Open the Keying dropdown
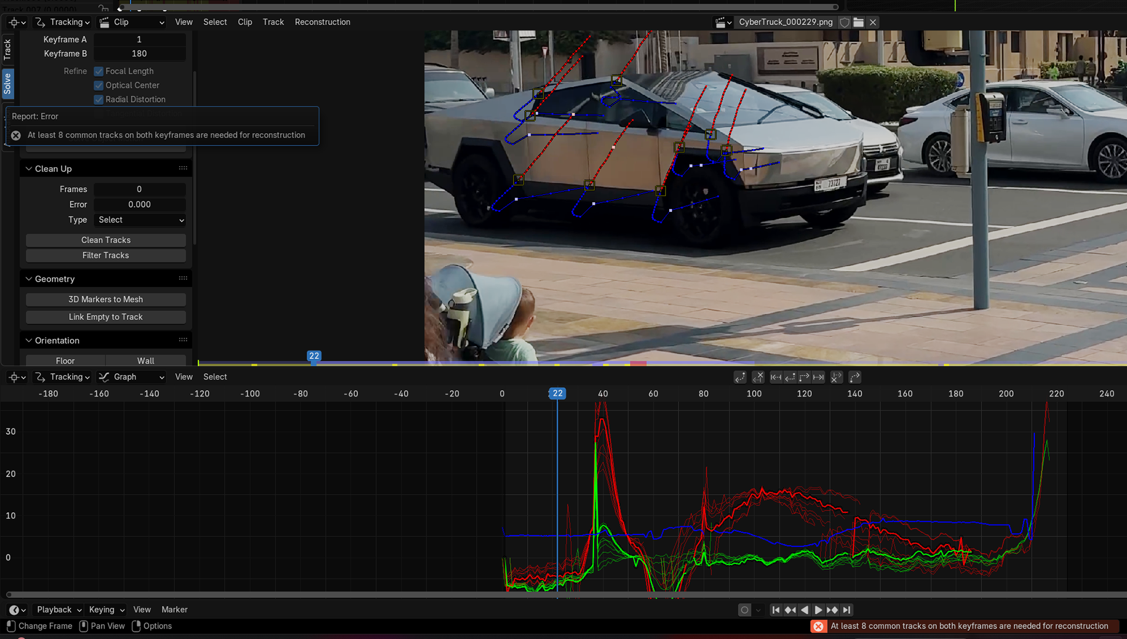The image size is (1127, 639). [x=106, y=610]
